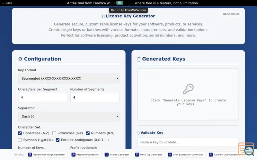Open Cron Expression Generator link
This screenshot has height=160, width=257.
point(185,155)
